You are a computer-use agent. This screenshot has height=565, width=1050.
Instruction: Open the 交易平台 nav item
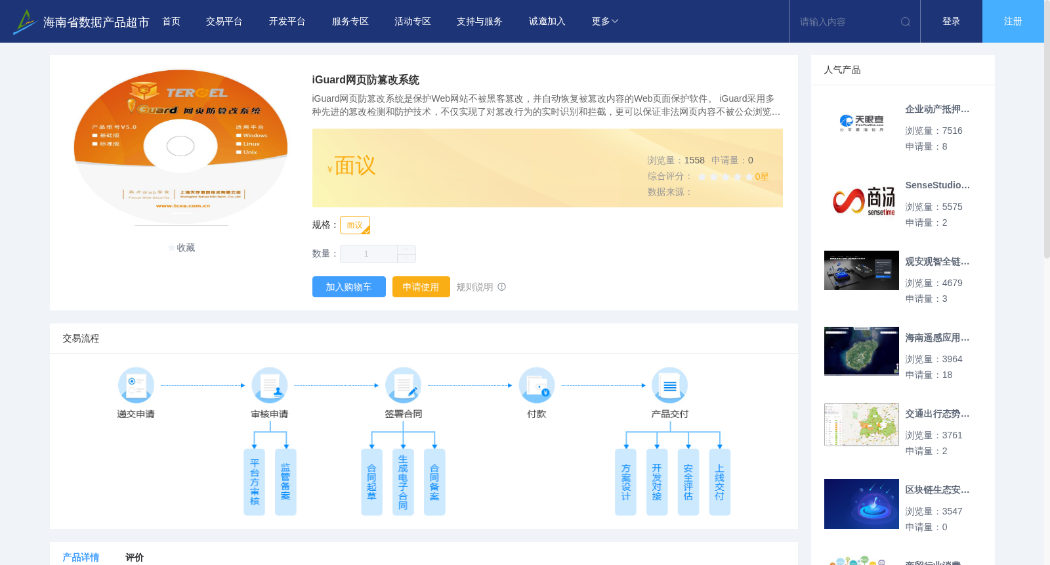tap(224, 22)
